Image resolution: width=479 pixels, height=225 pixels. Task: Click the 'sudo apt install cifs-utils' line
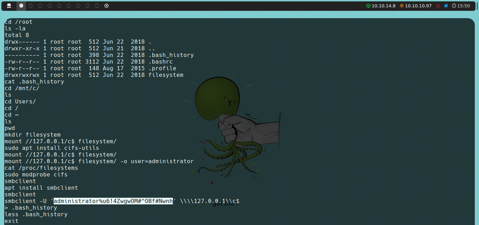pyautogui.click(x=52, y=148)
